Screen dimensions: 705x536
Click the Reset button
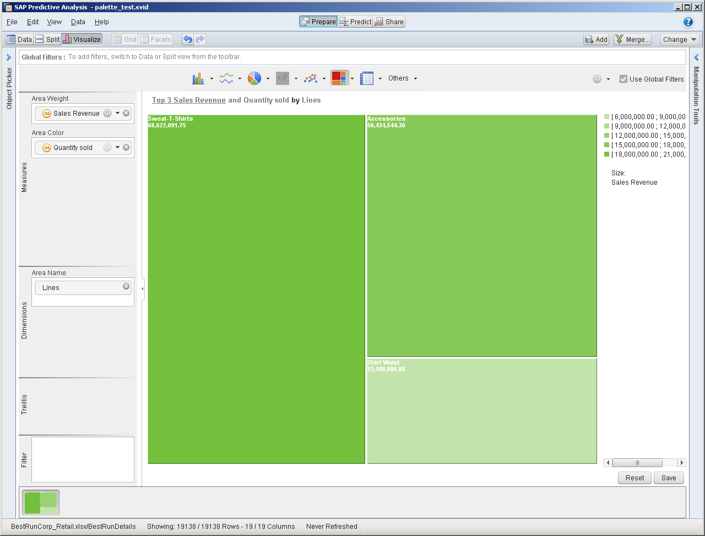point(634,478)
